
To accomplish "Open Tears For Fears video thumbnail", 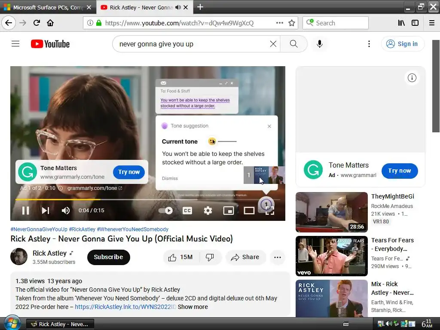I will (x=331, y=256).
